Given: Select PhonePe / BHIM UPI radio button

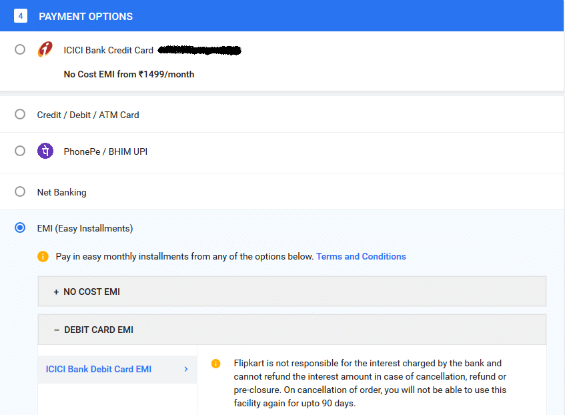Looking at the screenshot, I should 20,151.
